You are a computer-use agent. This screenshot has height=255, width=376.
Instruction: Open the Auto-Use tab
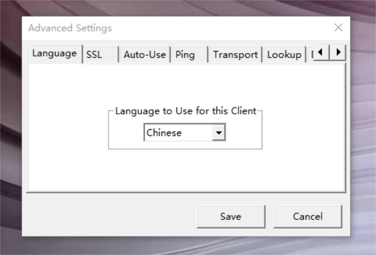point(145,54)
